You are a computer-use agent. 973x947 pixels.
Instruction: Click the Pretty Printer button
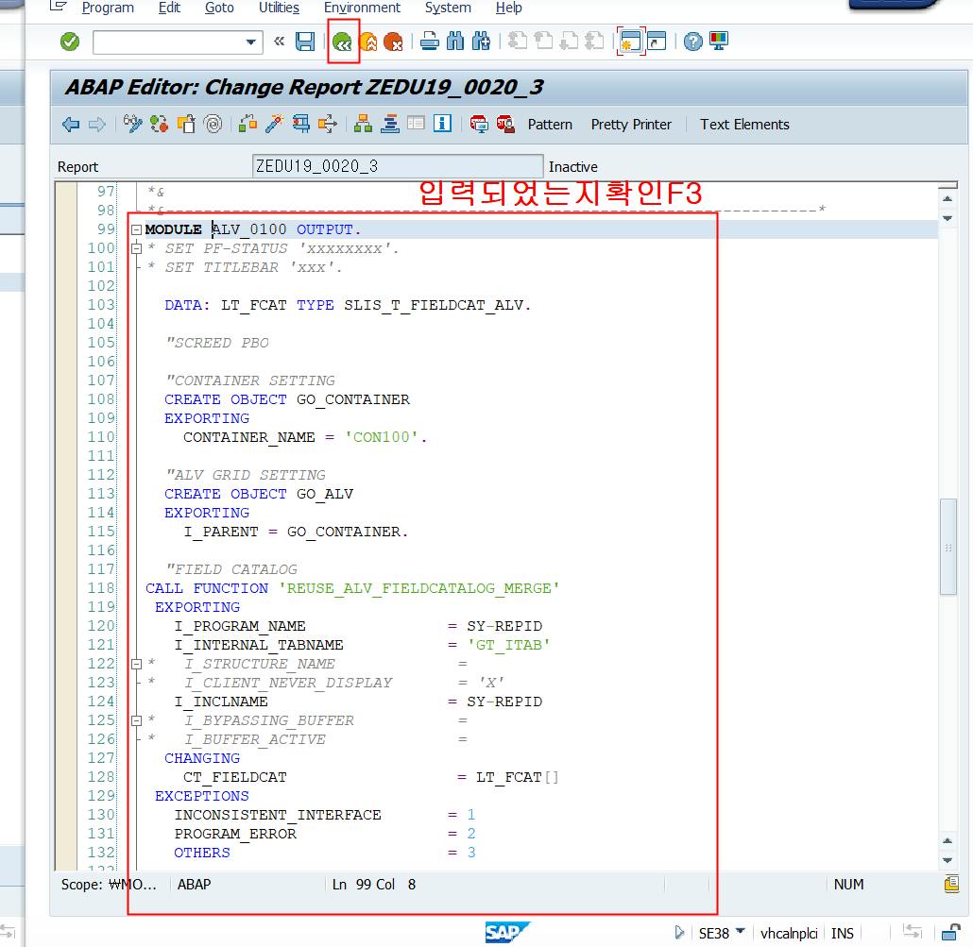coord(631,125)
